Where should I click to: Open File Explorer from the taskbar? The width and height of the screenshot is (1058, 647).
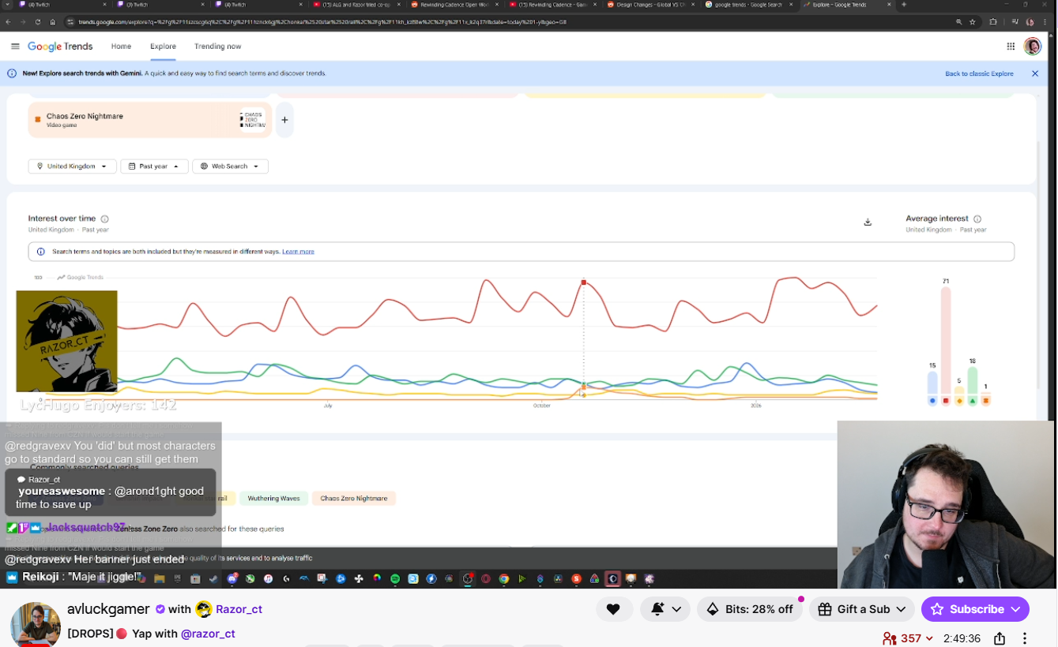coord(160,579)
